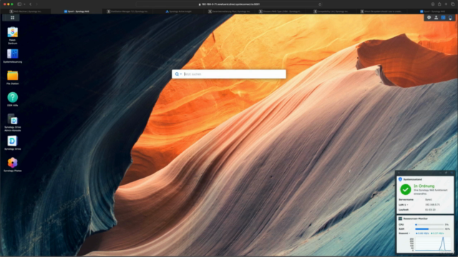Click the DSM search icon in taskbar
Viewport: 458px width, 257px height.
[450, 17]
